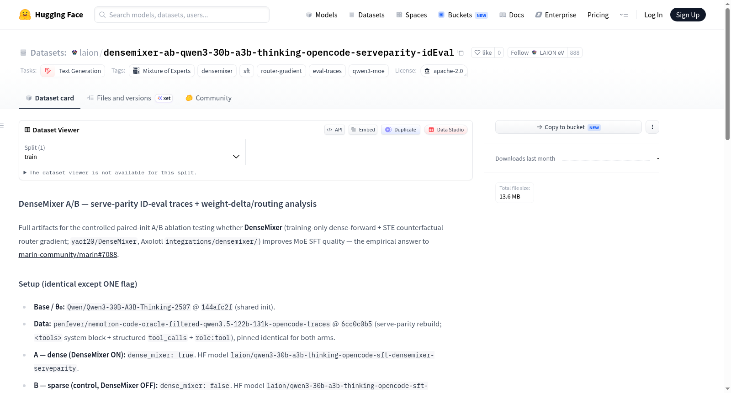Viewport: 731px width, 393px height.
Task: Click the dataset name title text
Action: pyautogui.click(x=279, y=52)
